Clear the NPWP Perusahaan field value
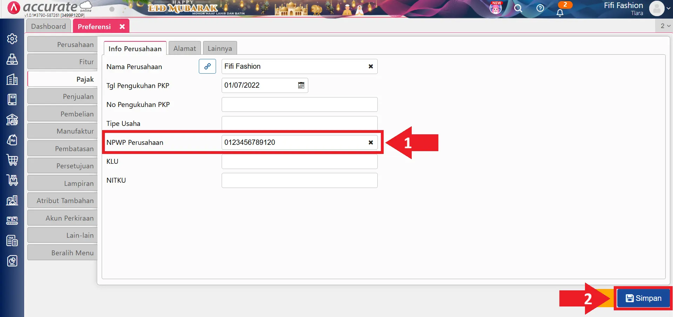The image size is (673, 317). point(370,142)
